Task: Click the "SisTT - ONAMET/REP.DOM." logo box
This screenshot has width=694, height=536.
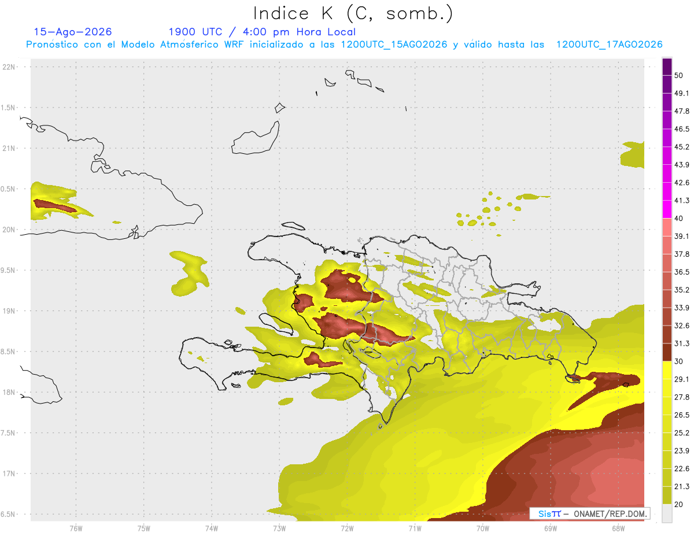Action: click(590, 513)
